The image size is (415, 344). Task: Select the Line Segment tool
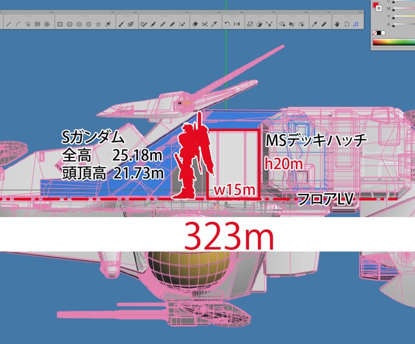8,24
